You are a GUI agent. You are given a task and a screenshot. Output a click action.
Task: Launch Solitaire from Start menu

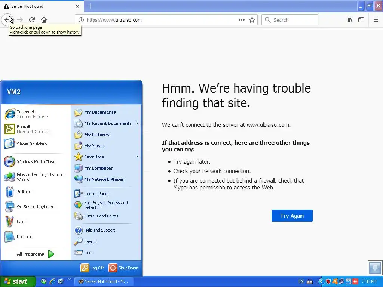(x=36, y=192)
